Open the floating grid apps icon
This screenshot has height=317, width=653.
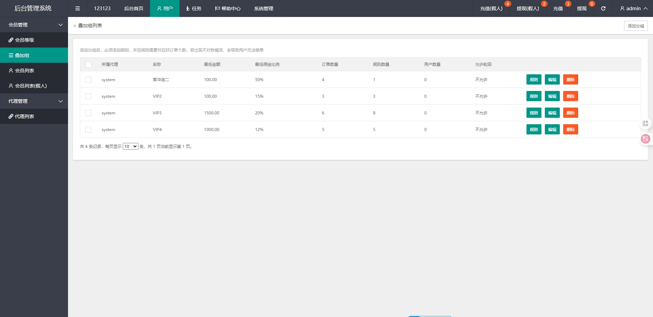(645, 124)
